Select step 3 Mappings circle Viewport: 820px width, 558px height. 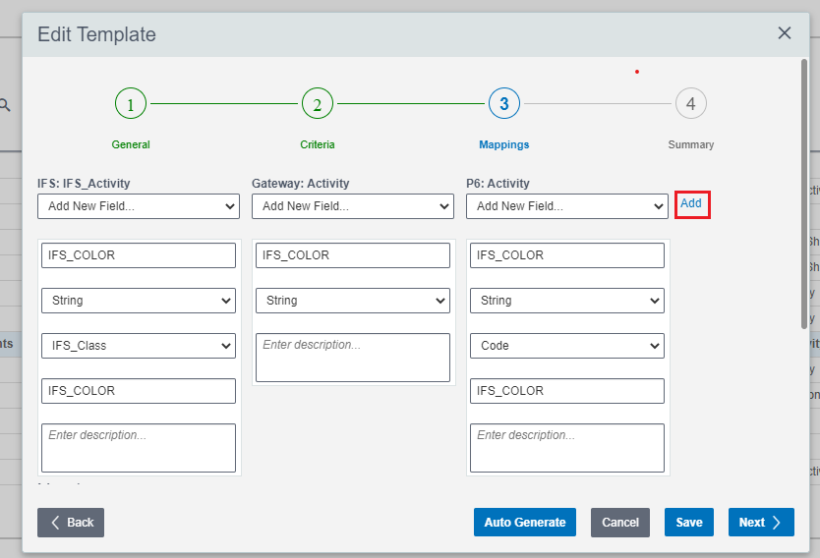(503, 103)
